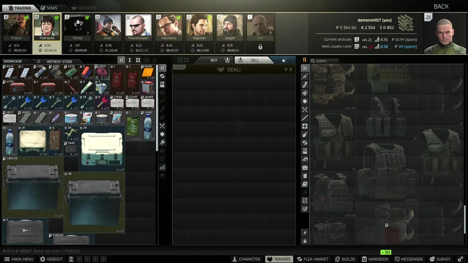Select store barter exchange category icon

tap(162, 76)
